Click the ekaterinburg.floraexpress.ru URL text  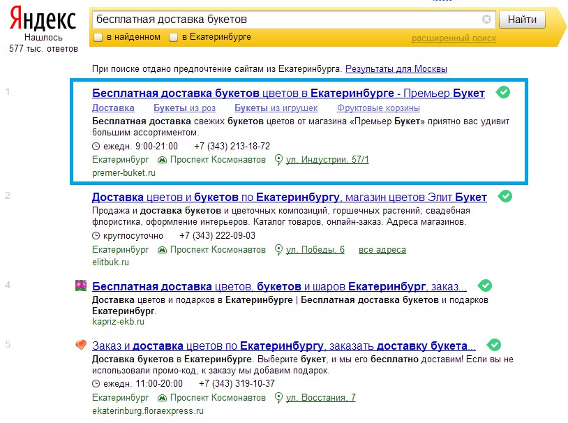pos(148,411)
